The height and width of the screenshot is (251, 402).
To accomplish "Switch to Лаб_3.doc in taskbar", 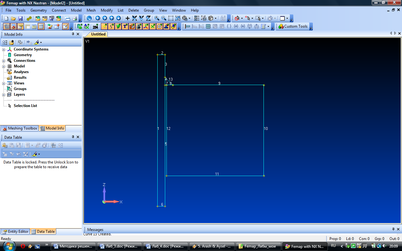I will 119,246.
